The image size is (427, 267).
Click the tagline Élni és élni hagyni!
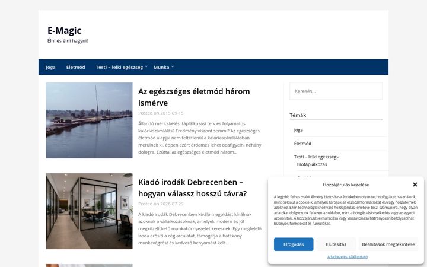68,41
